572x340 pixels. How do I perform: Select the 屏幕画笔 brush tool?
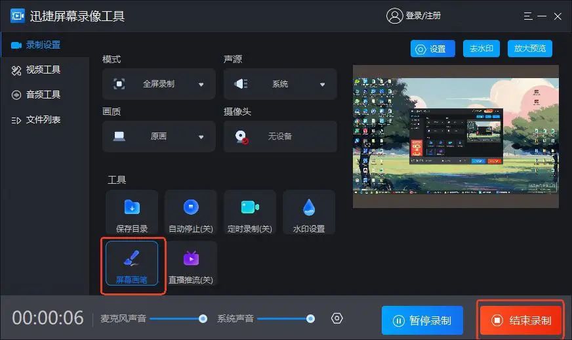(x=132, y=263)
